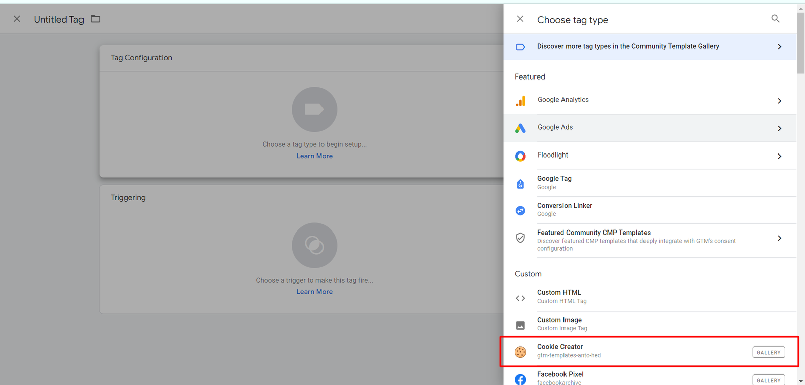Screen dimensions: 805x385
Task: Expand Google Analytics chevron arrow
Action: pyautogui.click(x=779, y=101)
